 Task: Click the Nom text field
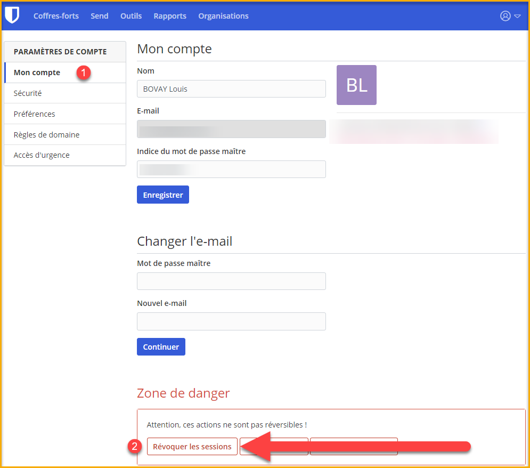point(231,89)
